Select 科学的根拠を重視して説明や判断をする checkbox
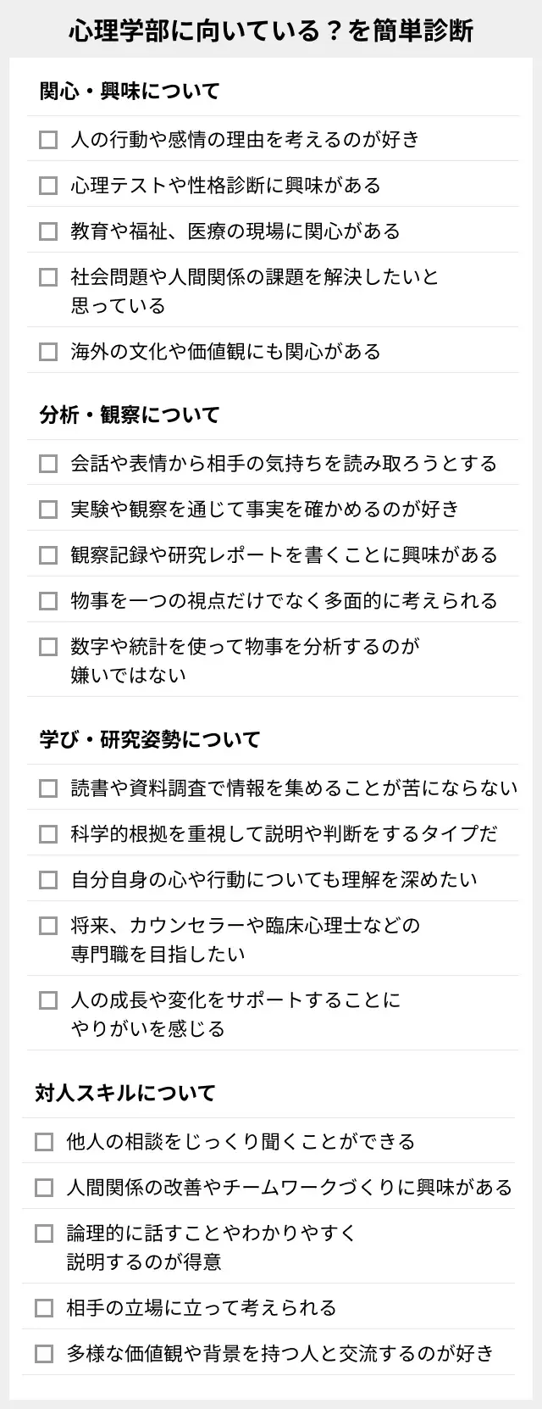The width and height of the screenshot is (542, 1409). point(48,834)
